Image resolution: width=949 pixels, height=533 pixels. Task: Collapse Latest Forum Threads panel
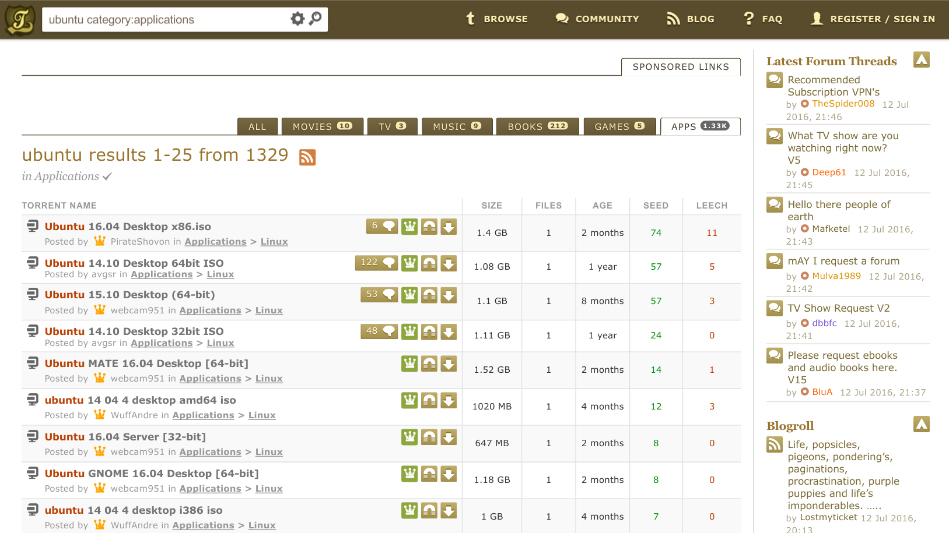922,59
